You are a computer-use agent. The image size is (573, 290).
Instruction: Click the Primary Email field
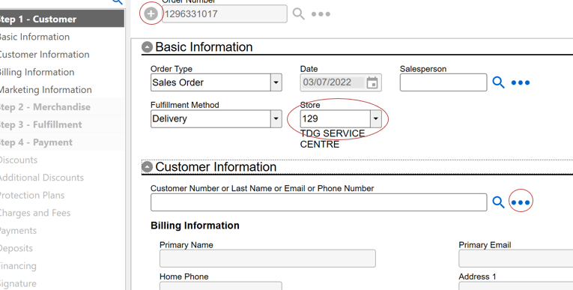pos(515,259)
